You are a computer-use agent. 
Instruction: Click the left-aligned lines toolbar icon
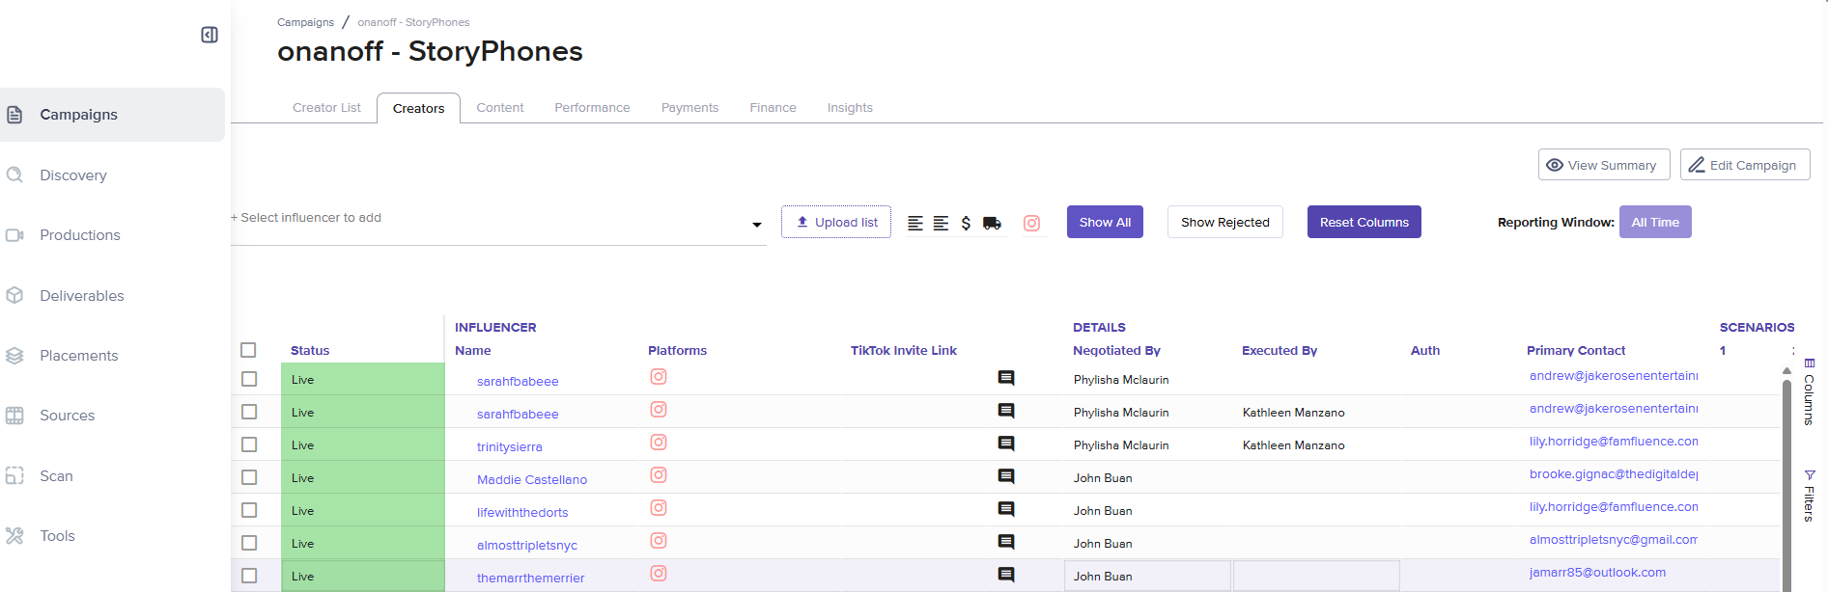pyautogui.click(x=915, y=223)
